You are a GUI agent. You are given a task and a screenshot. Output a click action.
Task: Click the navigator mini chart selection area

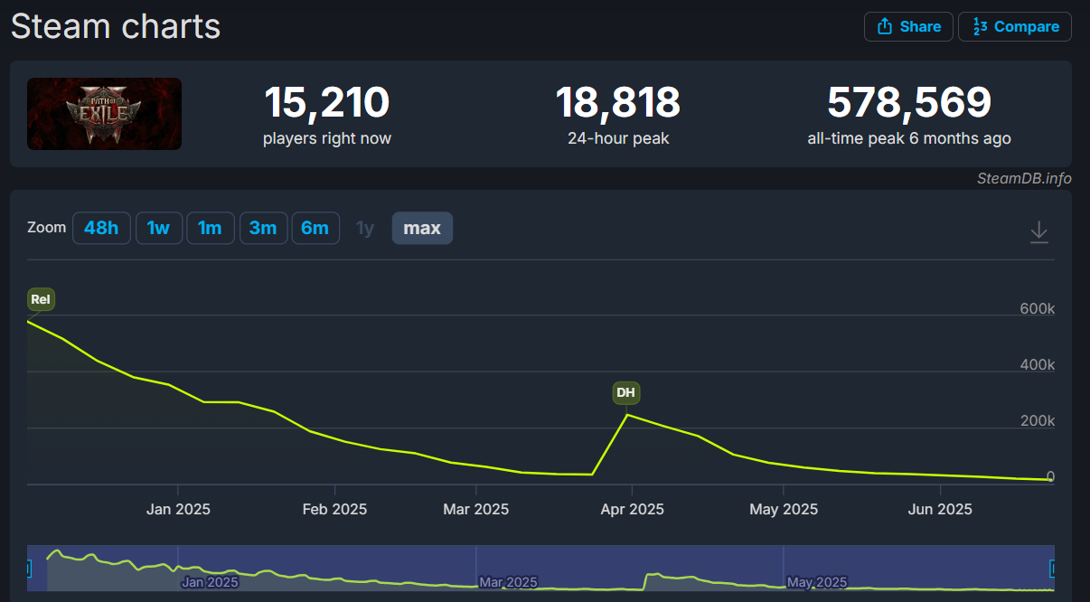pos(540,569)
